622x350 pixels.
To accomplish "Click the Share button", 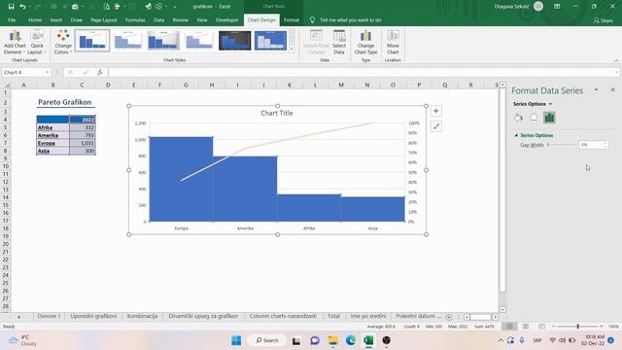I will (x=603, y=20).
